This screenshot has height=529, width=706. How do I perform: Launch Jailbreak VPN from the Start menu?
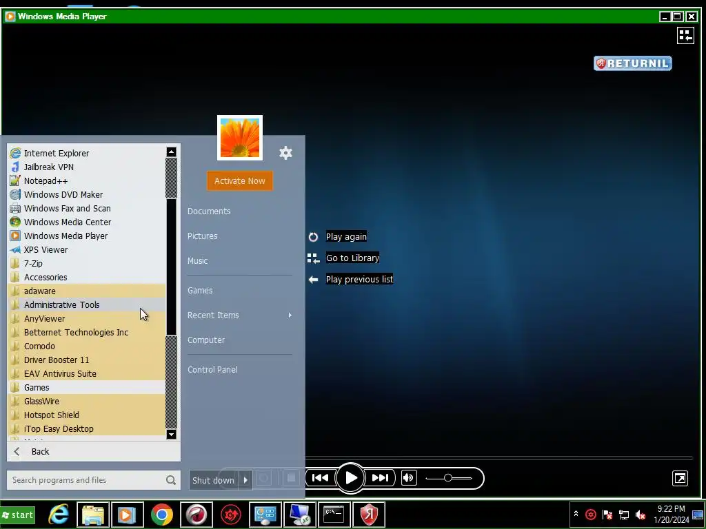click(86, 167)
